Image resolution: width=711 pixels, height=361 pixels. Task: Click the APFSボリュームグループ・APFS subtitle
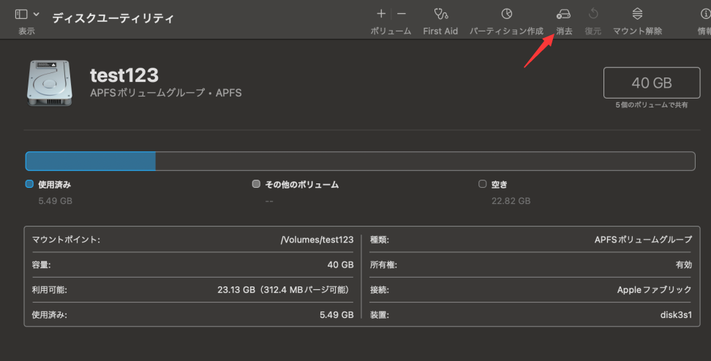[166, 93]
